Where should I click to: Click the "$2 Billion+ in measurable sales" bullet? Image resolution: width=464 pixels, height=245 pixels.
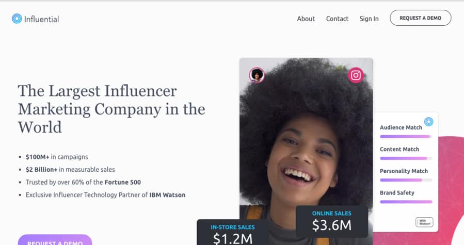pyautogui.click(x=70, y=170)
